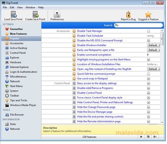This screenshot has width=167, height=144.
Task: Click the Enable command completion feature link
Action: pos(94,55)
